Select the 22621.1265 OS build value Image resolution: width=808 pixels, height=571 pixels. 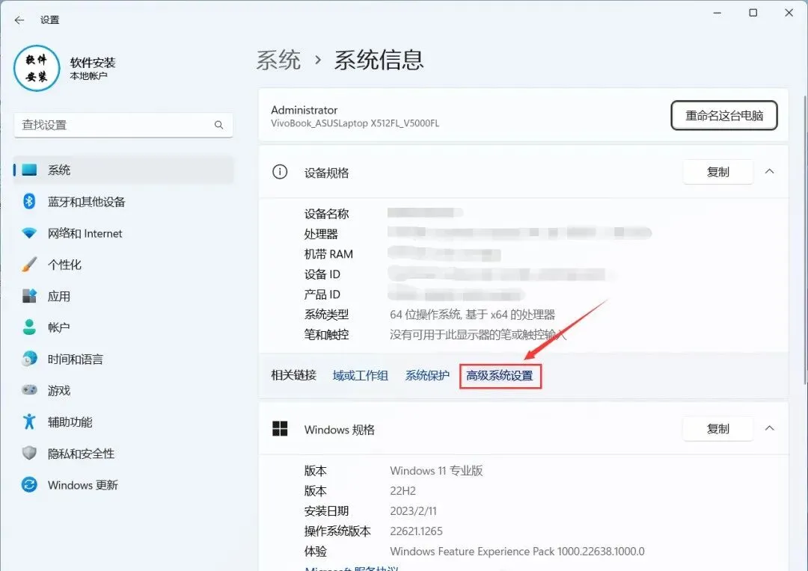point(417,531)
